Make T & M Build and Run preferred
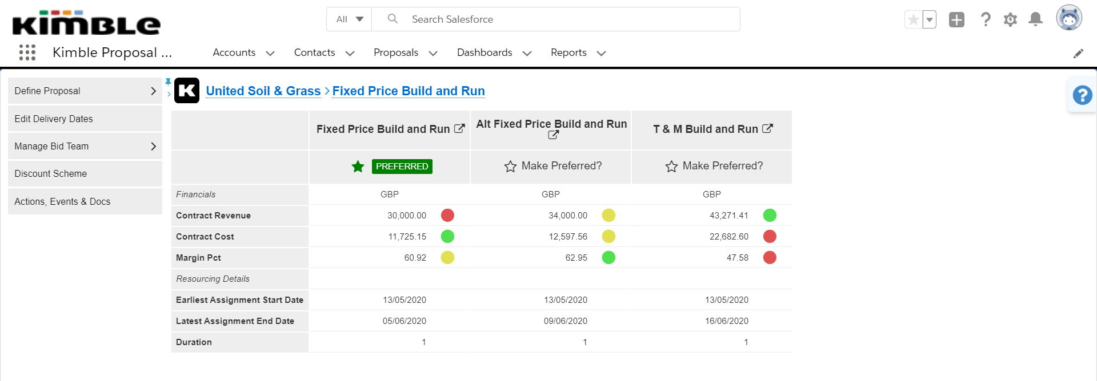 (x=714, y=166)
